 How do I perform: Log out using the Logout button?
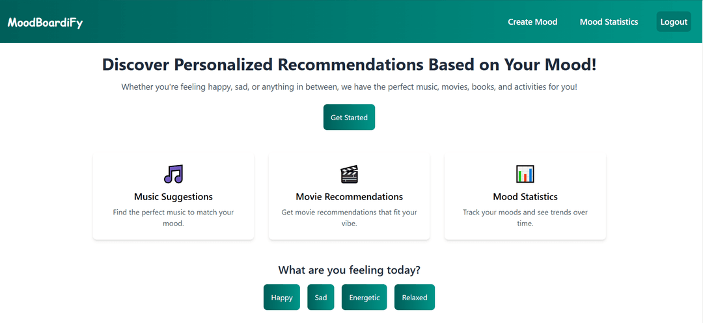(674, 22)
